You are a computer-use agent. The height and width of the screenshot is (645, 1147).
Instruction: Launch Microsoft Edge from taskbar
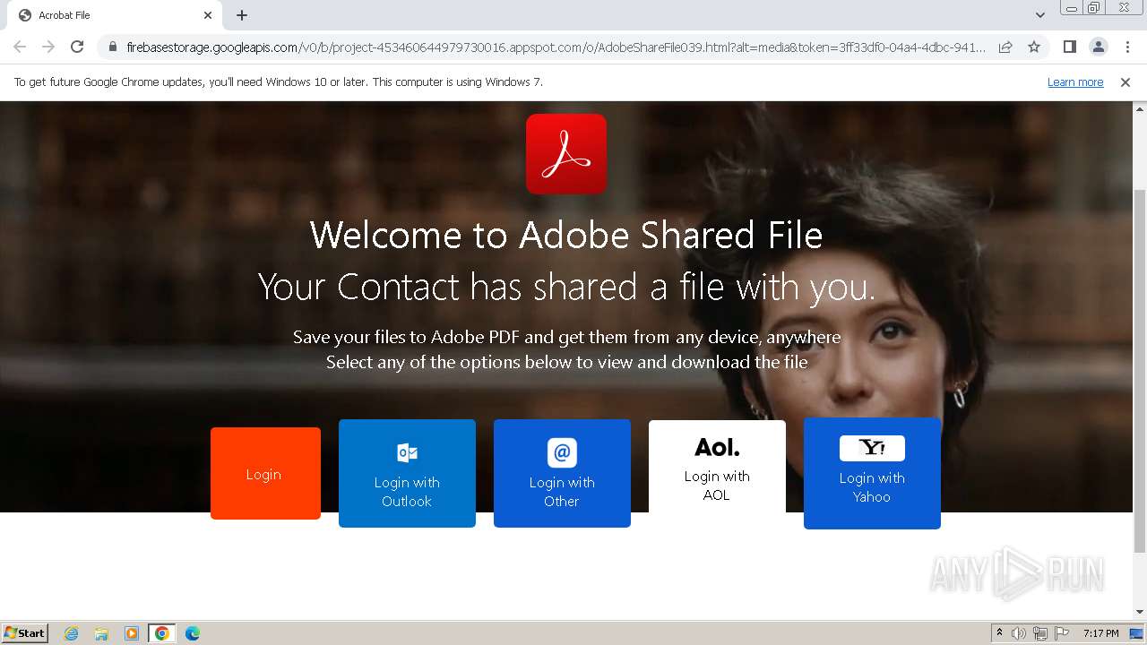[x=192, y=633]
